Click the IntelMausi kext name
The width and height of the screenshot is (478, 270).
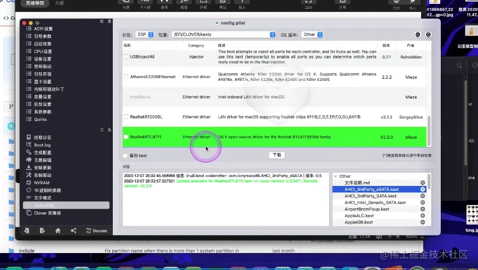tap(140, 97)
